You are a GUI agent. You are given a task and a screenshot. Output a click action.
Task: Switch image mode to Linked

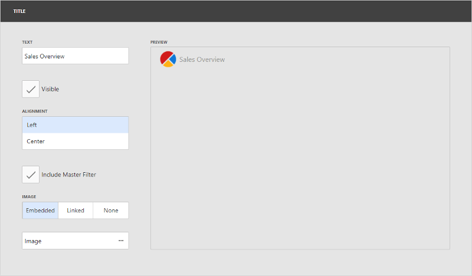(x=76, y=211)
